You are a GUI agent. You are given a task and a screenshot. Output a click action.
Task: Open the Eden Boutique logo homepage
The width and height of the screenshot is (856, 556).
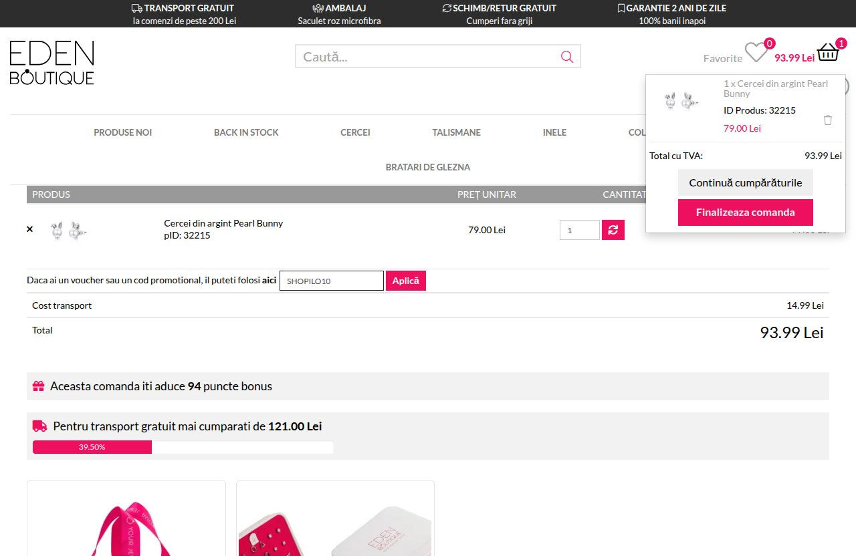tap(52, 63)
